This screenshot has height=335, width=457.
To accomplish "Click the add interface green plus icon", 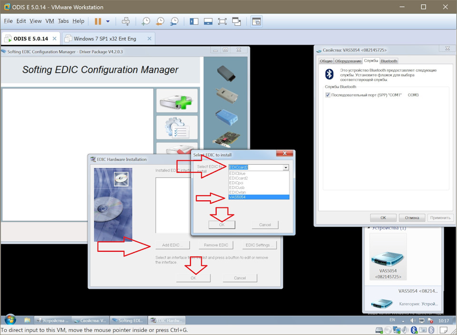I will coord(177,100).
